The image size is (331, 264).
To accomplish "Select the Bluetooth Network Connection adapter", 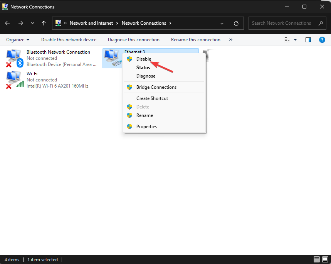I will 58,52.
